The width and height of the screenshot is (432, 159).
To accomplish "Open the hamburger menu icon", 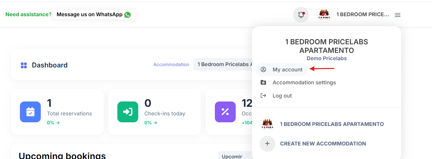I will [398, 15].
